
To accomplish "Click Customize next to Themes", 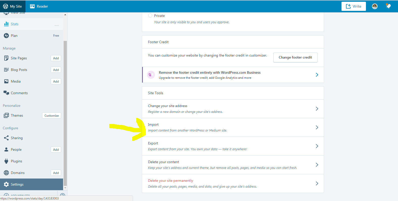I will coord(51,116).
